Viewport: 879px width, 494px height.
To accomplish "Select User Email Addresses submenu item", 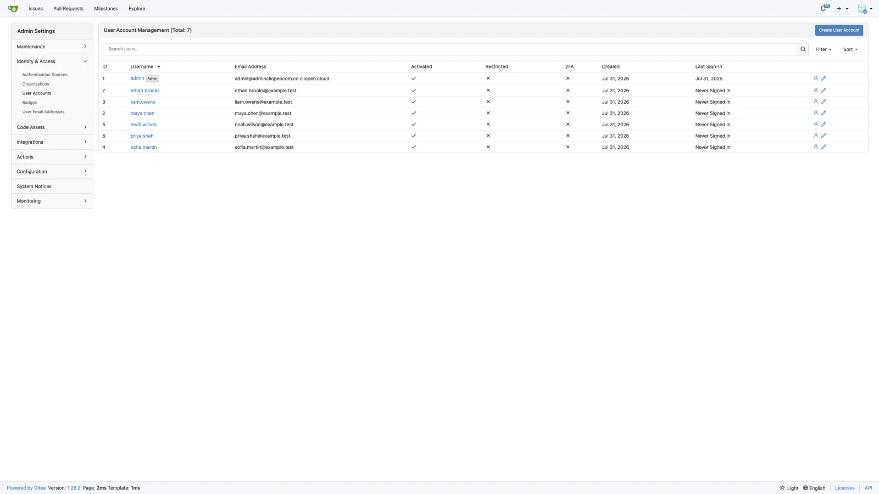I will point(43,112).
